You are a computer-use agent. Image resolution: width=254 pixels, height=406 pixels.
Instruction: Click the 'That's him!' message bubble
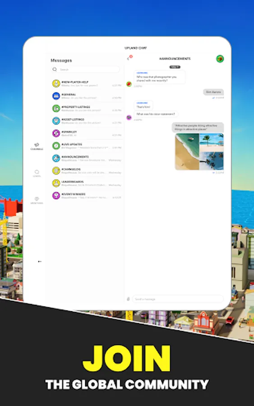(143, 106)
